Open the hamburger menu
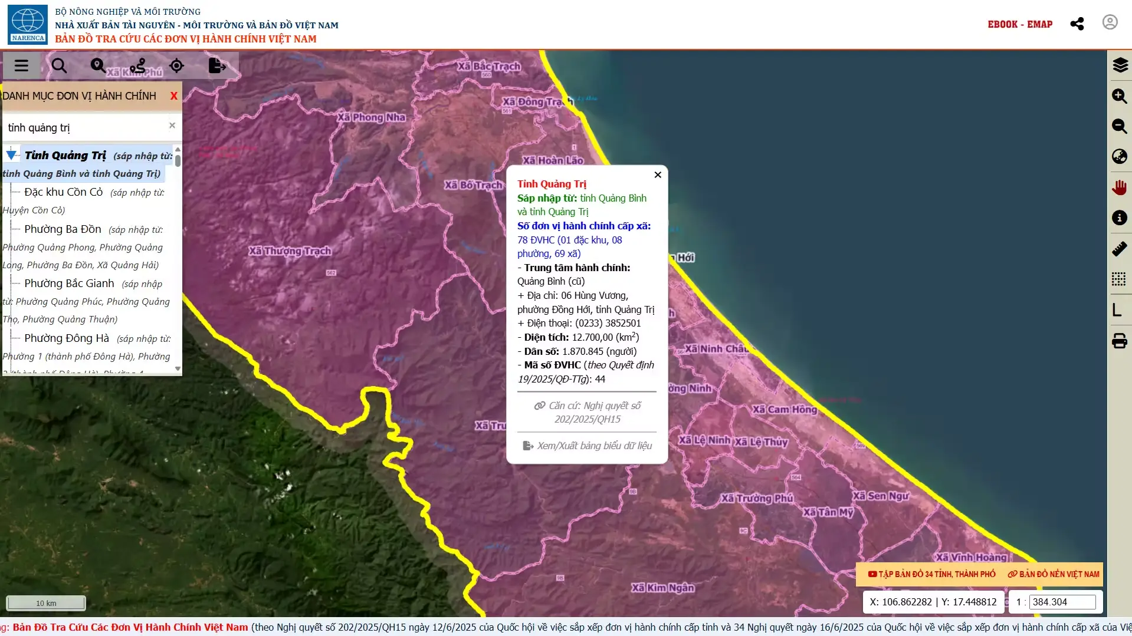This screenshot has height=636, width=1132. [21, 65]
